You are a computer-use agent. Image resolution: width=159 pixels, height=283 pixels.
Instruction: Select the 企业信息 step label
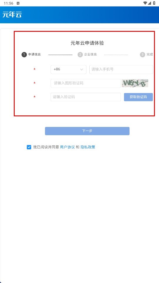[x=91, y=54]
